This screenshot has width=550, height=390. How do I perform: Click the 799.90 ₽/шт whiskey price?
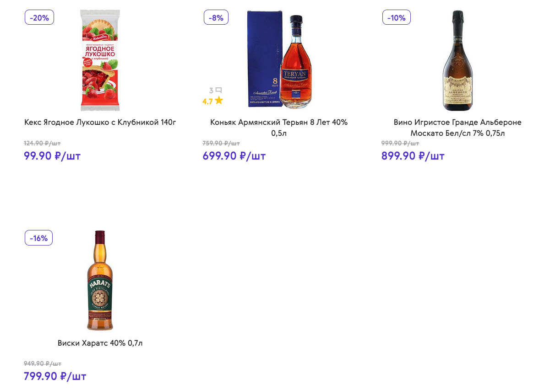pos(55,376)
